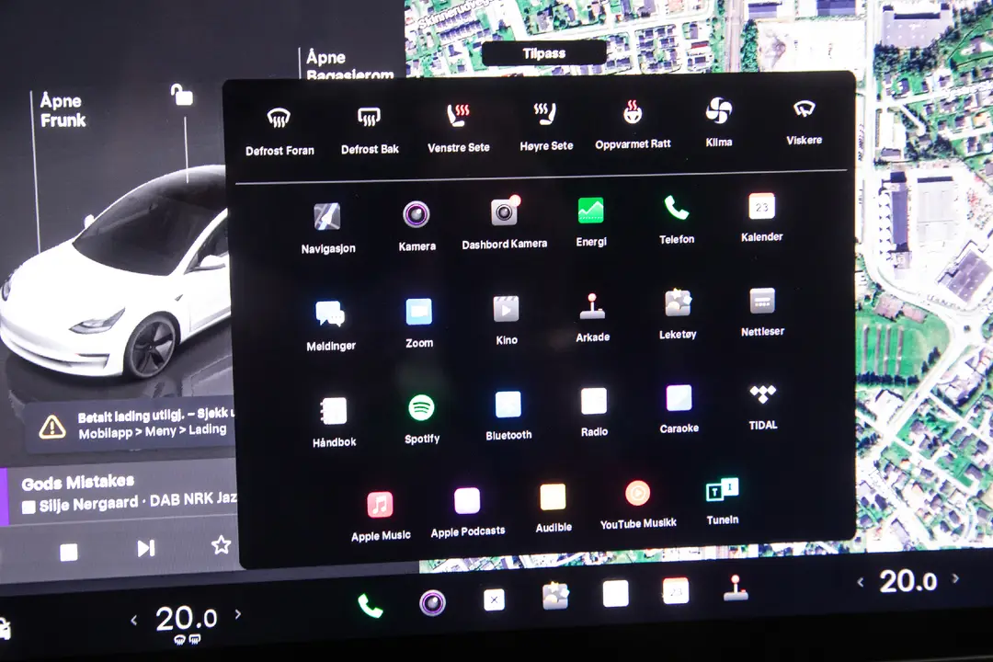Activate Viskere wipers control
The width and height of the screenshot is (993, 662).
pyautogui.click(x=804, y=121)
